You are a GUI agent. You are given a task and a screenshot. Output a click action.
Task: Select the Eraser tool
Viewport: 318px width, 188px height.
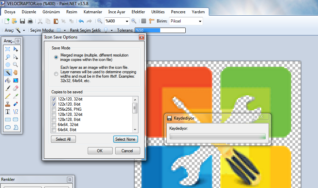click(x=16, y=88)
